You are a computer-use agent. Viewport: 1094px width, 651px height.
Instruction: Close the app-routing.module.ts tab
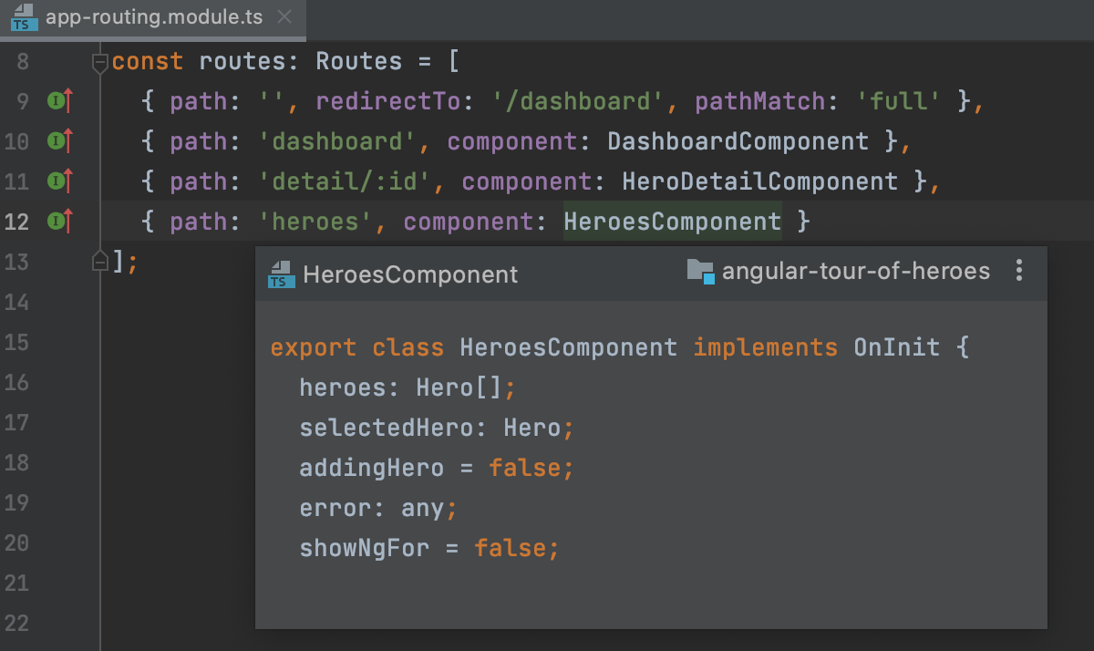pos(283,15)
